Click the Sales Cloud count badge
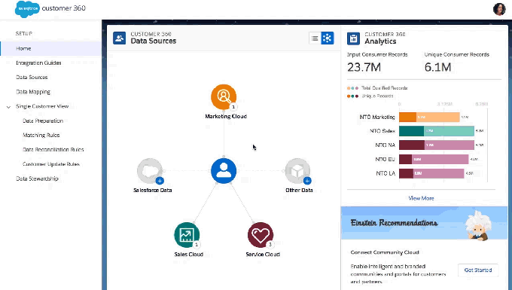 tap(197, 244)
